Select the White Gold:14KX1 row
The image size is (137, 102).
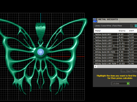tap(116, 61)
